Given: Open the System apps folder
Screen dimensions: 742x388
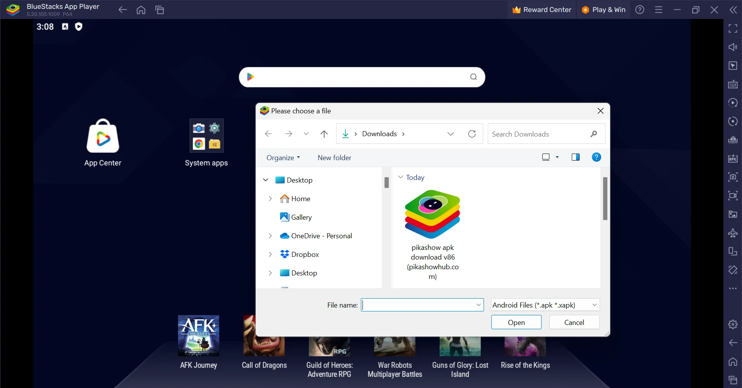Looking at the screenshot, I should tap(206, 143).
